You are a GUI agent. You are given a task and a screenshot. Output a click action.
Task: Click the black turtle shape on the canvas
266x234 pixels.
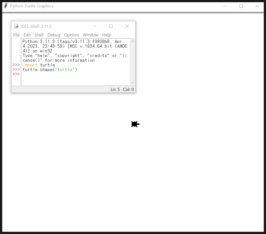[135, 124]
